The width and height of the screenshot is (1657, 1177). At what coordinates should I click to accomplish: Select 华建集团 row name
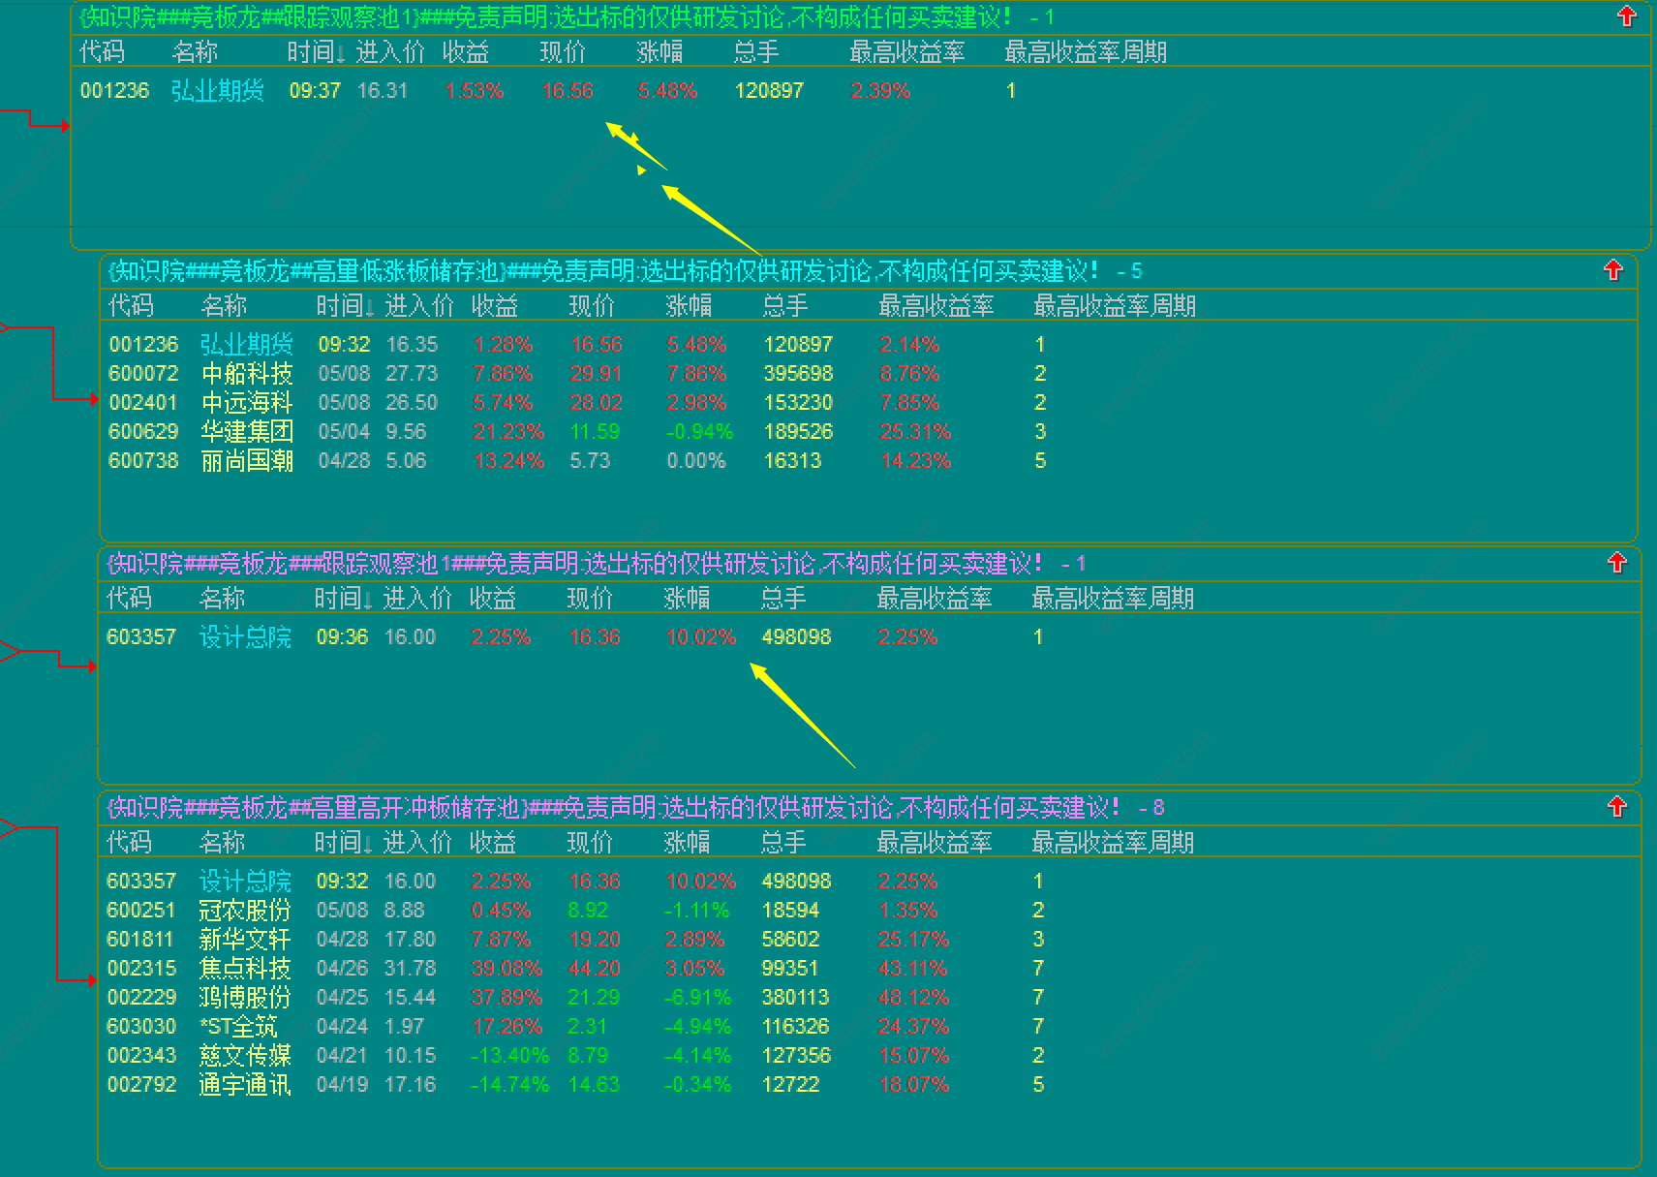pos(247,432)
